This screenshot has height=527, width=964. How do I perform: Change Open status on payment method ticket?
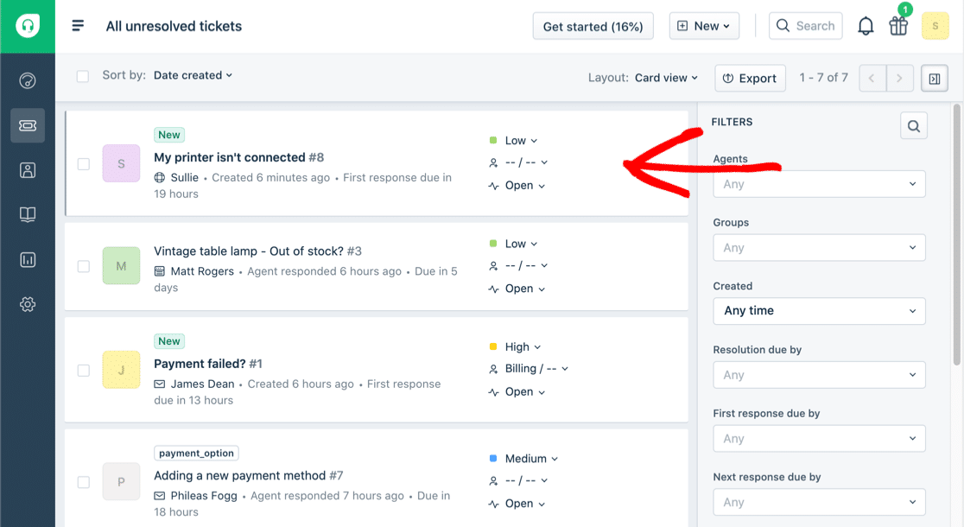[x=524, y=504]
